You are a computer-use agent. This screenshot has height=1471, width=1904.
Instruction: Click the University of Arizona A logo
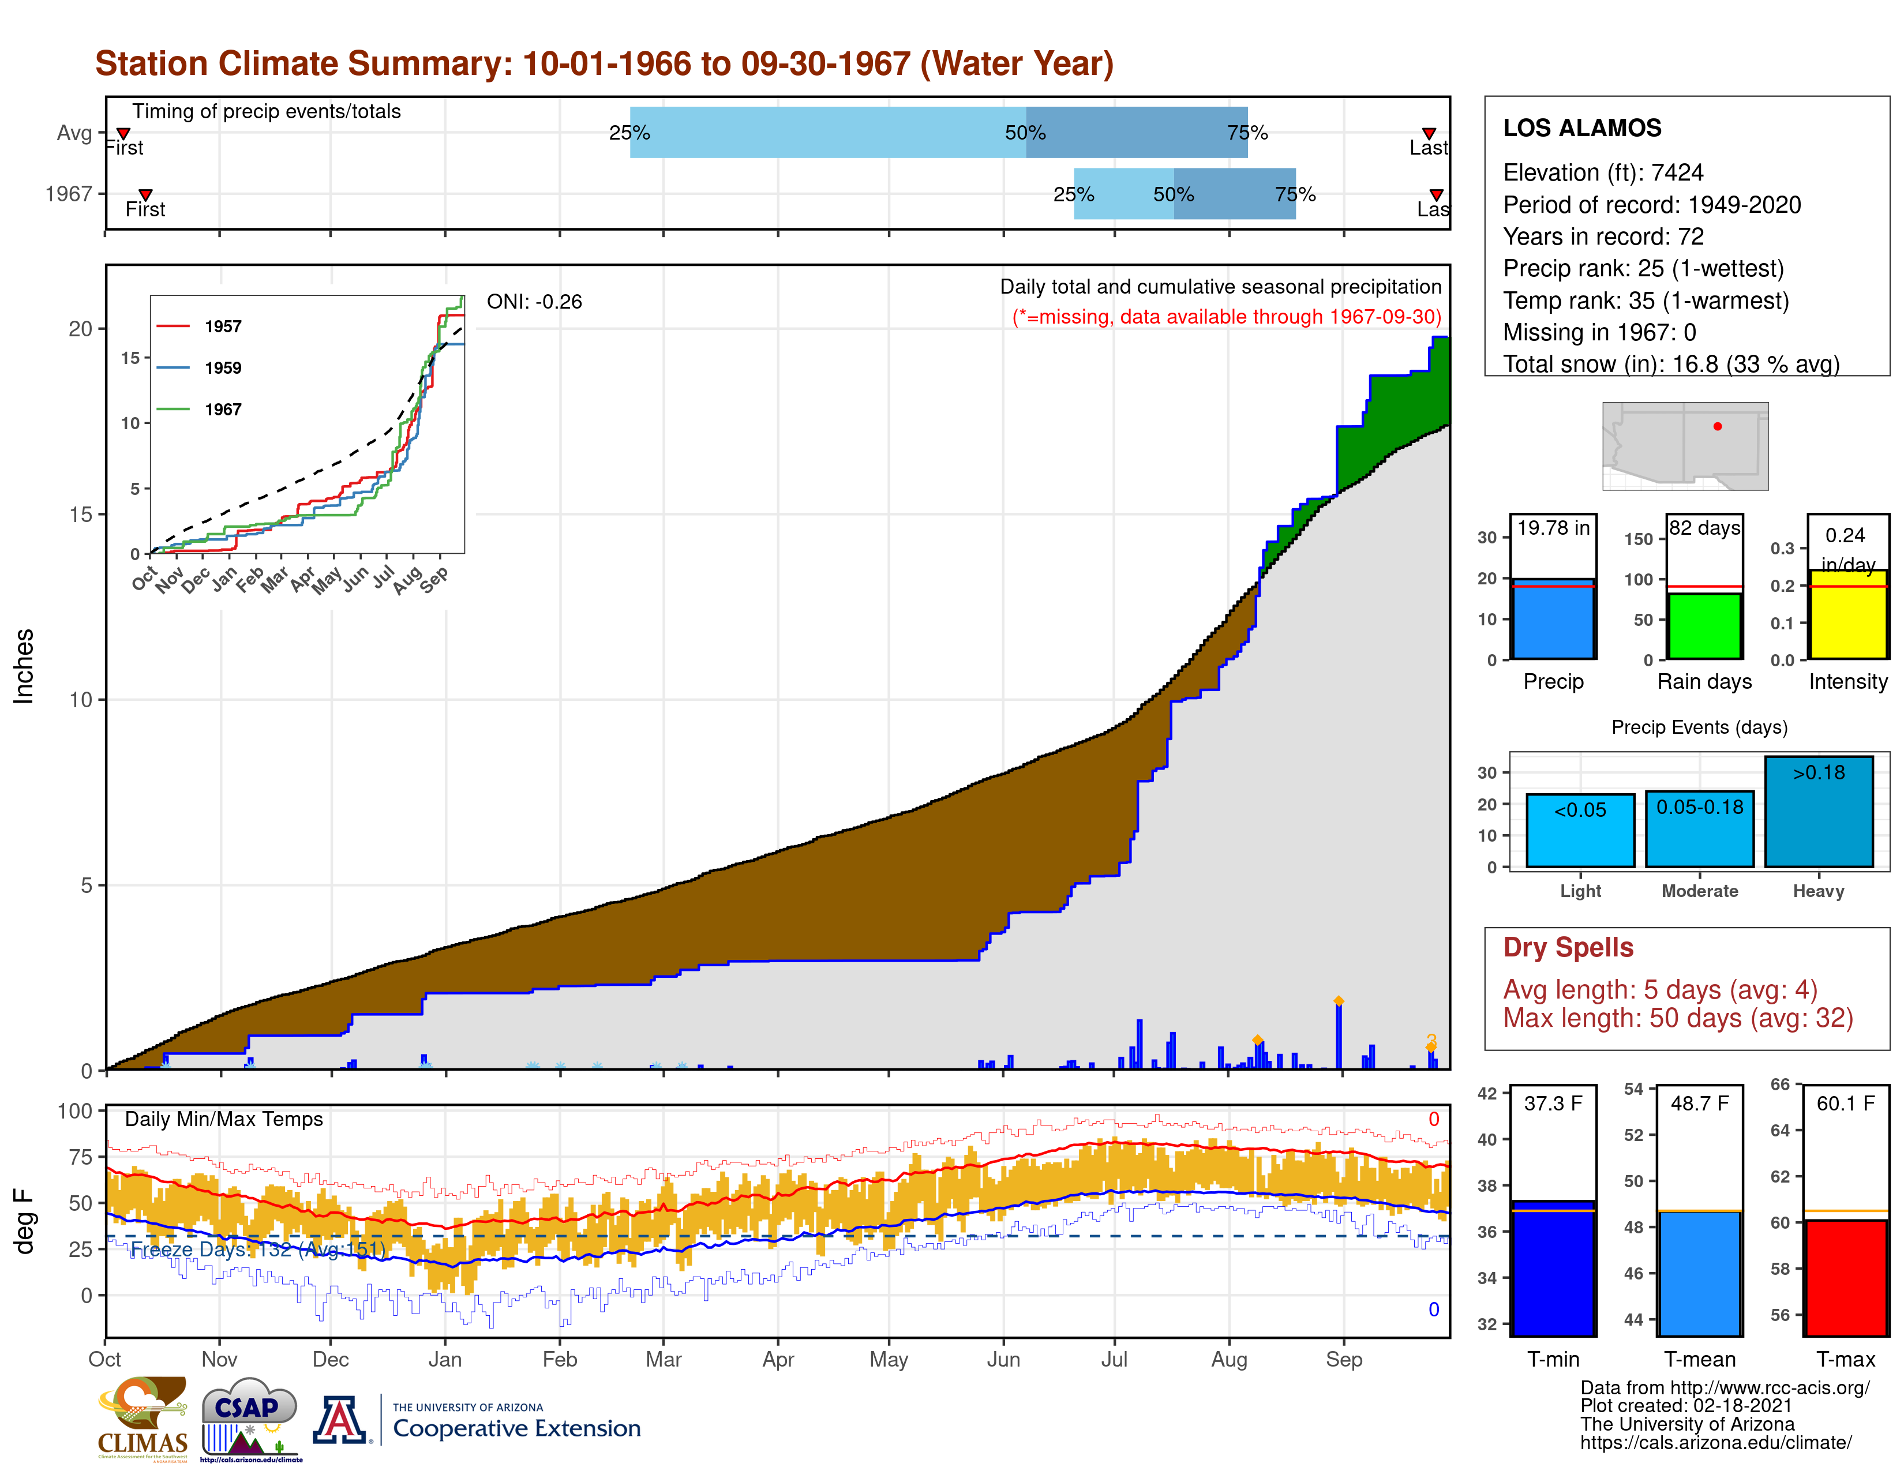tap(340, 1420)
